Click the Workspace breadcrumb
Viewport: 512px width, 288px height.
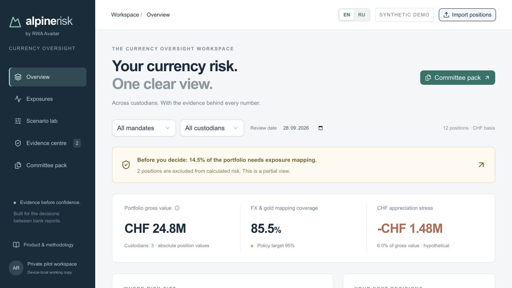click(125, 15)
